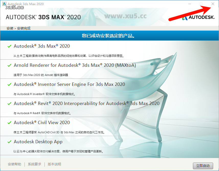Click 安装 in the breadcrumb navigation

pos(10,28)
